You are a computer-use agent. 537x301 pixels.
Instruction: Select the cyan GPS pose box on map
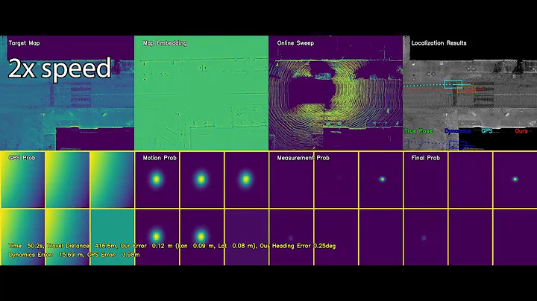click(453, 84)
